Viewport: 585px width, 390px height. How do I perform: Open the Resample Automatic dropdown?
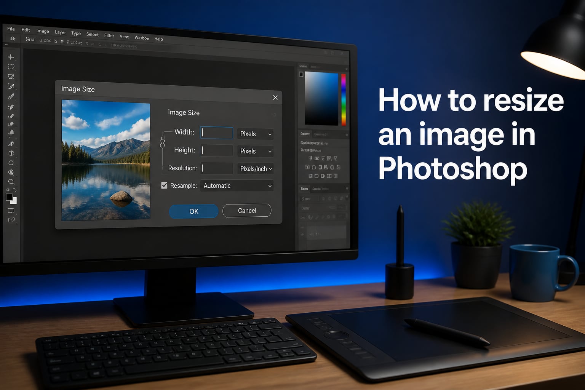(237, 186)
